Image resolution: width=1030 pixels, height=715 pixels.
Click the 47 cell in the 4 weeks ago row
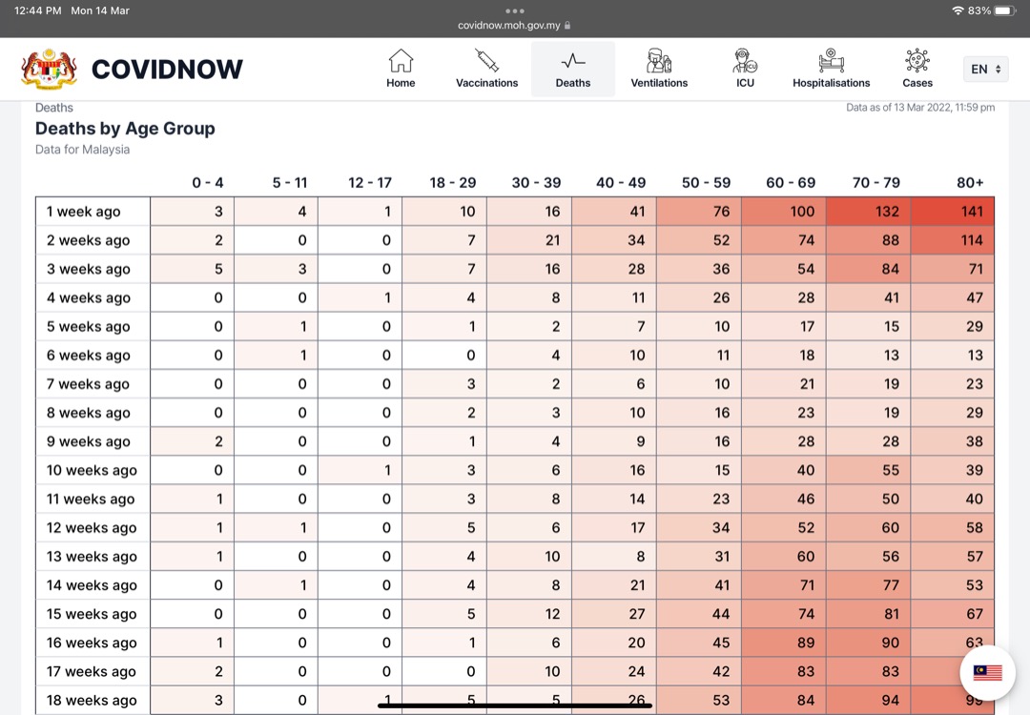pos(953,297)
